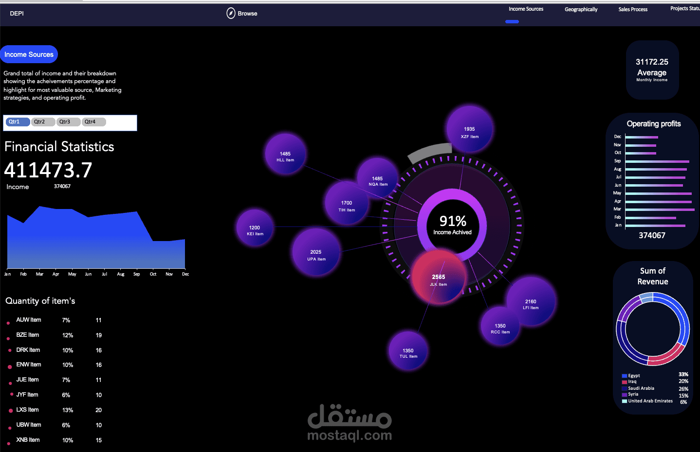
Task: Click the LXS Item row label
Action: [27, 410]
